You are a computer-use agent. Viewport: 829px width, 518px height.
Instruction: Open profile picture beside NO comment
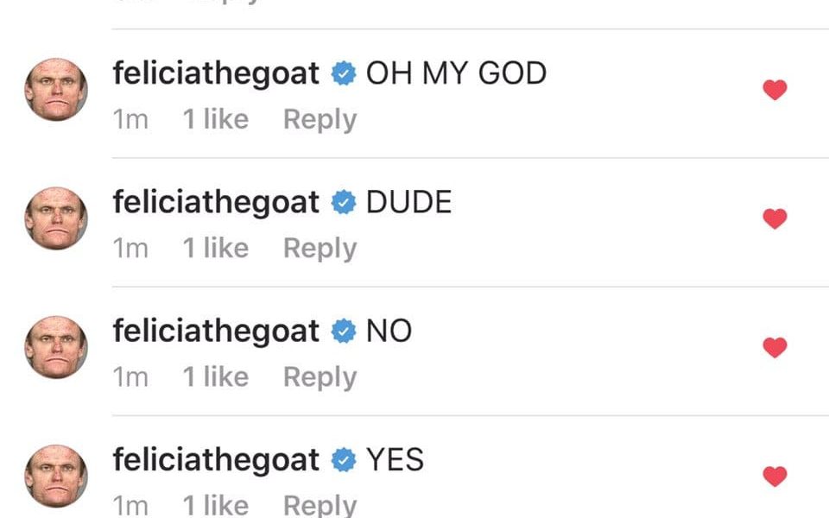click(56, 347)
